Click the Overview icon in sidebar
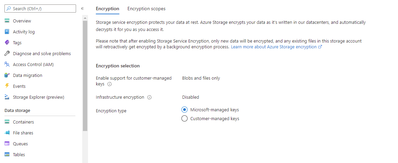The height and width of the screenshot is (163, 398). [x=7, y=21]
